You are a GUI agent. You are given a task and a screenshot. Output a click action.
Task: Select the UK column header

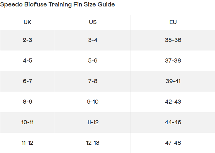coord(27,22)
